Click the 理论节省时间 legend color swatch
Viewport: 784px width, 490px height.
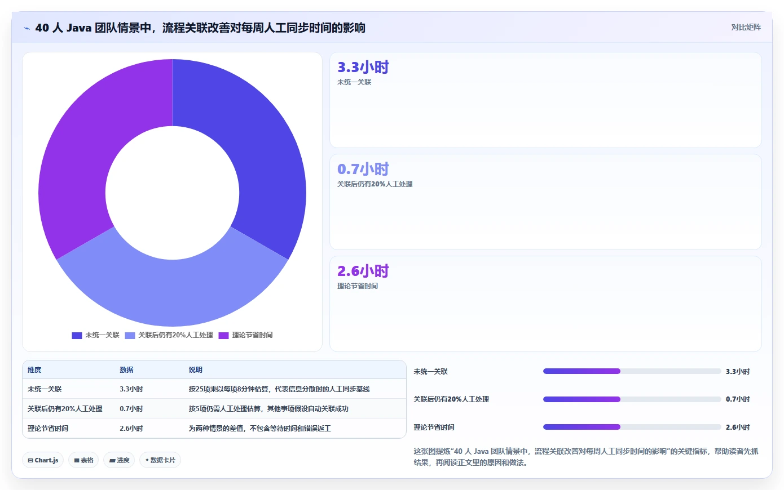click(223, 335)
